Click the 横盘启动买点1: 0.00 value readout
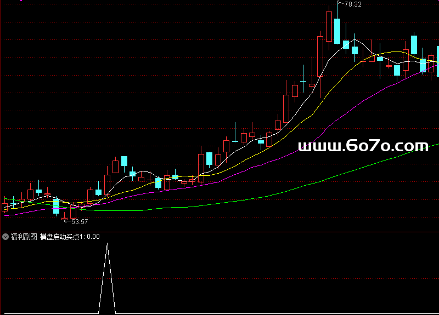 70,237
